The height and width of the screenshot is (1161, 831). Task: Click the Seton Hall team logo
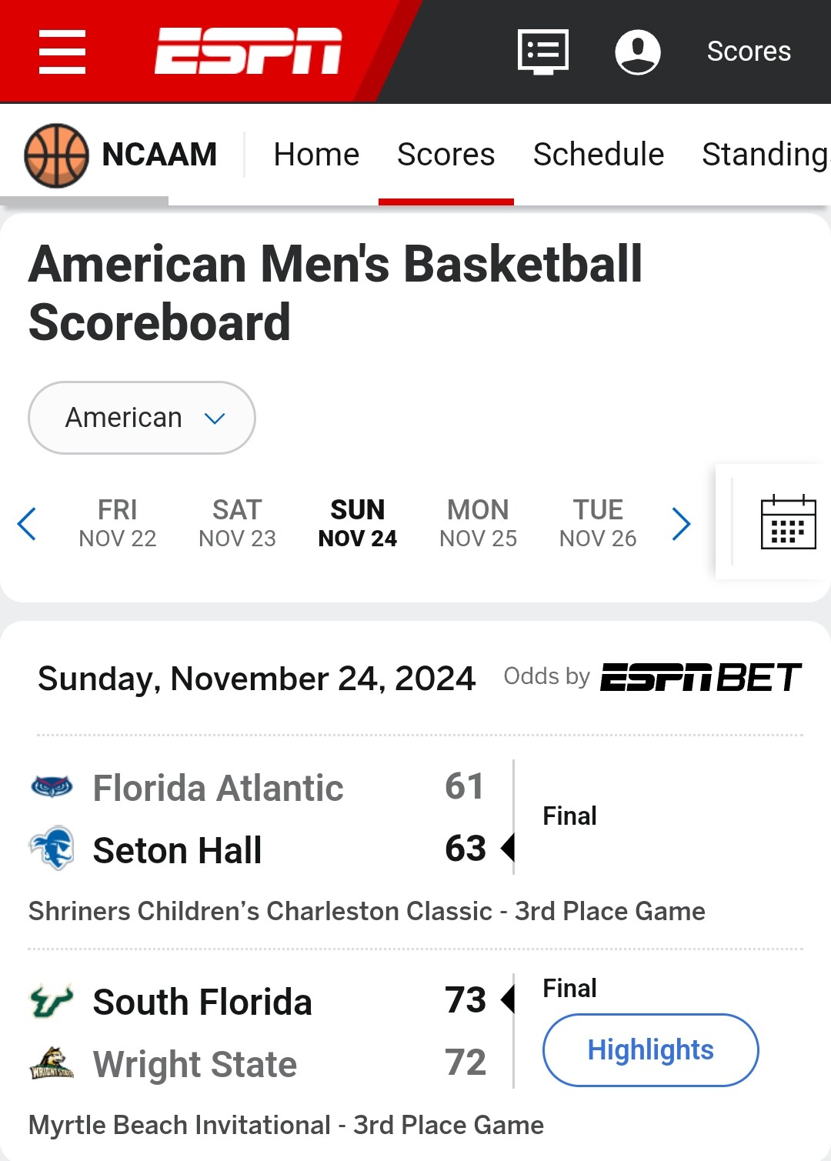coord(52,849)
